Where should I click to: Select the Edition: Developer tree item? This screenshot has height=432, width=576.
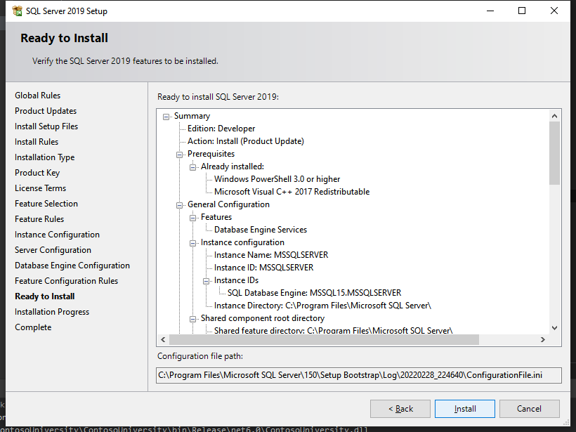(221, 129)
